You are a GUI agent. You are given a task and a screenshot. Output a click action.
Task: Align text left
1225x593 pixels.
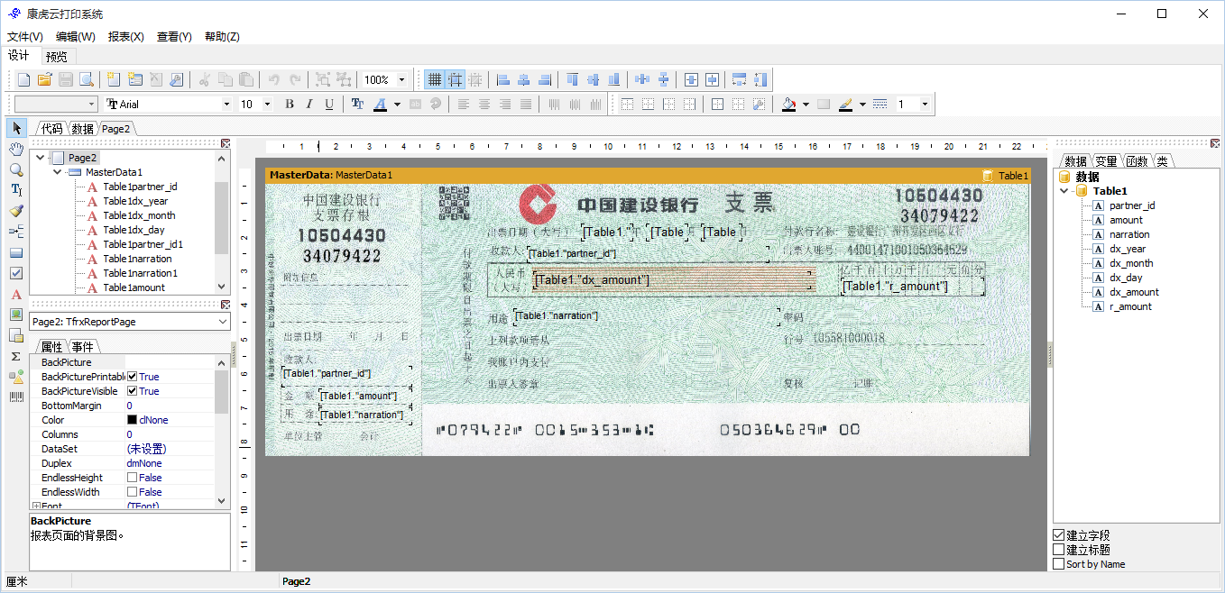[x=464, y=105]
